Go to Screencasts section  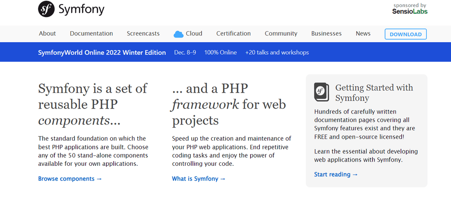tap(143, 33)
